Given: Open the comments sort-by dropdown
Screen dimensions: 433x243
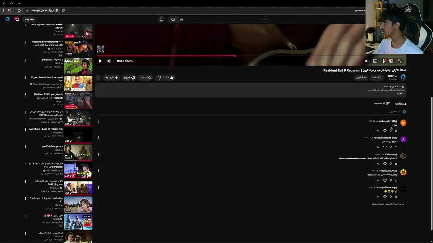Looking at the screenshot, I should coord(382,103).
